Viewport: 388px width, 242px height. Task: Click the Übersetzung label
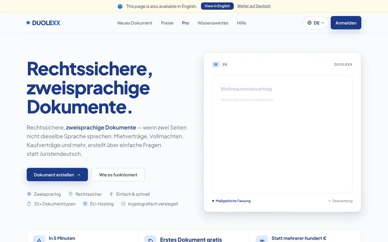[342, 201]
